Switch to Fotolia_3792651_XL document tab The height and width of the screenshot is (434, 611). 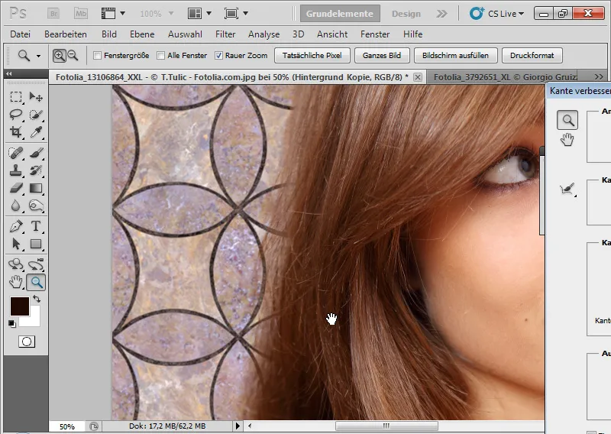[505, 77]
